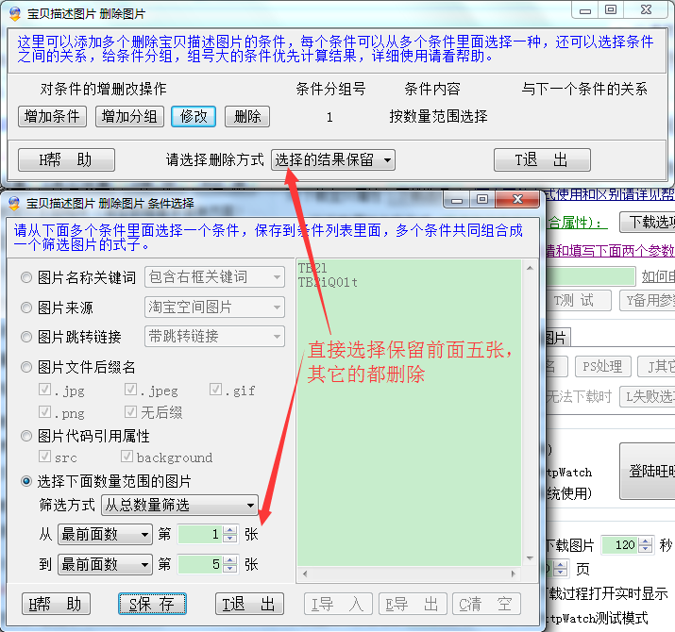Click T退出 in the condition selection dialog
This screenshot has height=632, width=675.
[x=249, y=604]
